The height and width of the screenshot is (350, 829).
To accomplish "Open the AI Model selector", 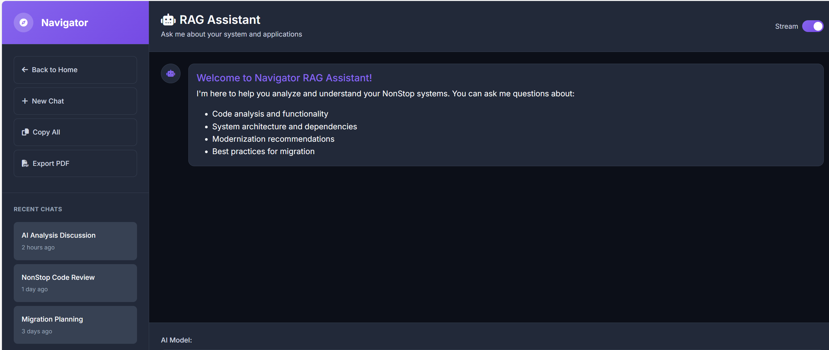I will click(177, 340).
